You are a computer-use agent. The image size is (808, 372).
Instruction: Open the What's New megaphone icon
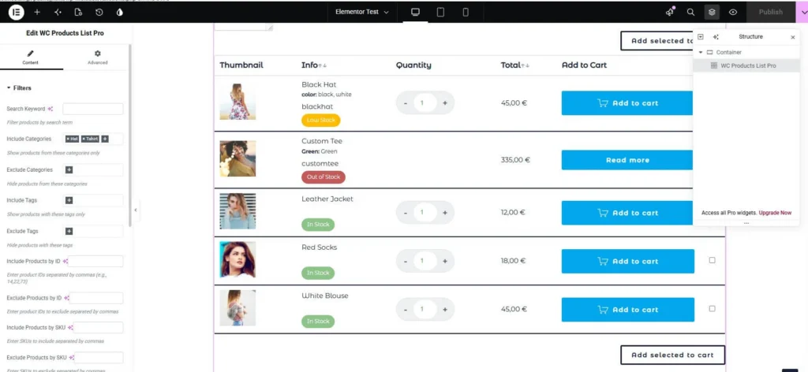click(670, 12)
